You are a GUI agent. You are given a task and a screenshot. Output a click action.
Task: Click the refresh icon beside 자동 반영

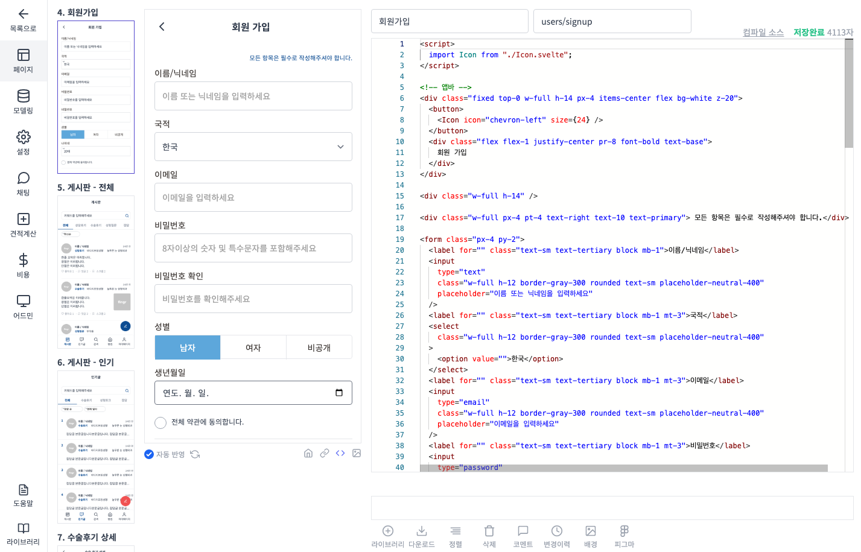[195, 454]
